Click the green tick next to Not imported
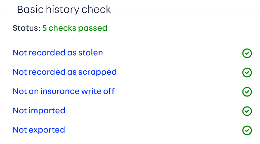This screenshot has height=144, width=260. [247, 111]
